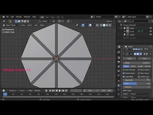
Task: Select the Percent bevel mode
Action: tap(148, 66)
